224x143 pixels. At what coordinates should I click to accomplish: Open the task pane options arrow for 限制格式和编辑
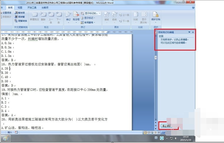point(189,32)
